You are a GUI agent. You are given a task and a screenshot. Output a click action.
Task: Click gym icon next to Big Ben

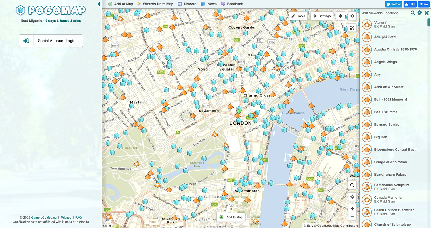(367, 137)
